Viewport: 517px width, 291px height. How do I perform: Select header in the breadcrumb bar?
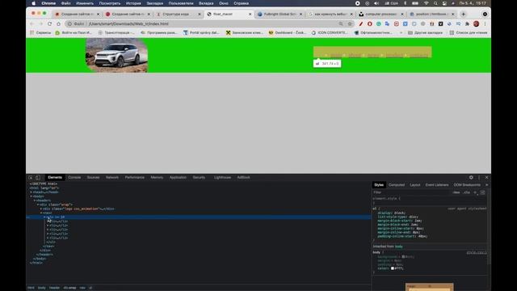click(x=54, y=288)
